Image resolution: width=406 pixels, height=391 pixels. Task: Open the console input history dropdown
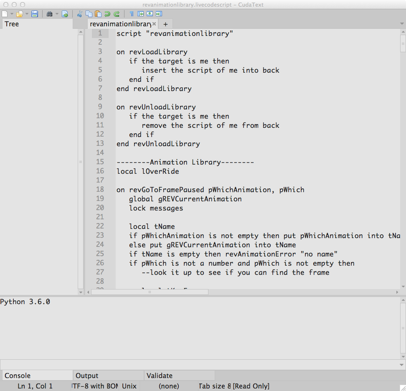click(x=402, y=365)
